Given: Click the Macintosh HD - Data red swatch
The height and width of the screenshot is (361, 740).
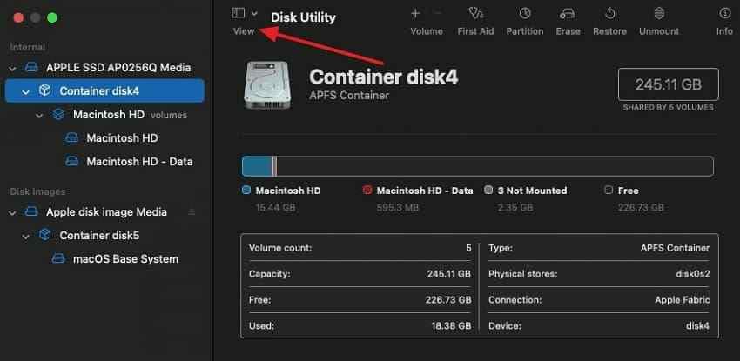Looking at the screenshot, I should point(367,190).
